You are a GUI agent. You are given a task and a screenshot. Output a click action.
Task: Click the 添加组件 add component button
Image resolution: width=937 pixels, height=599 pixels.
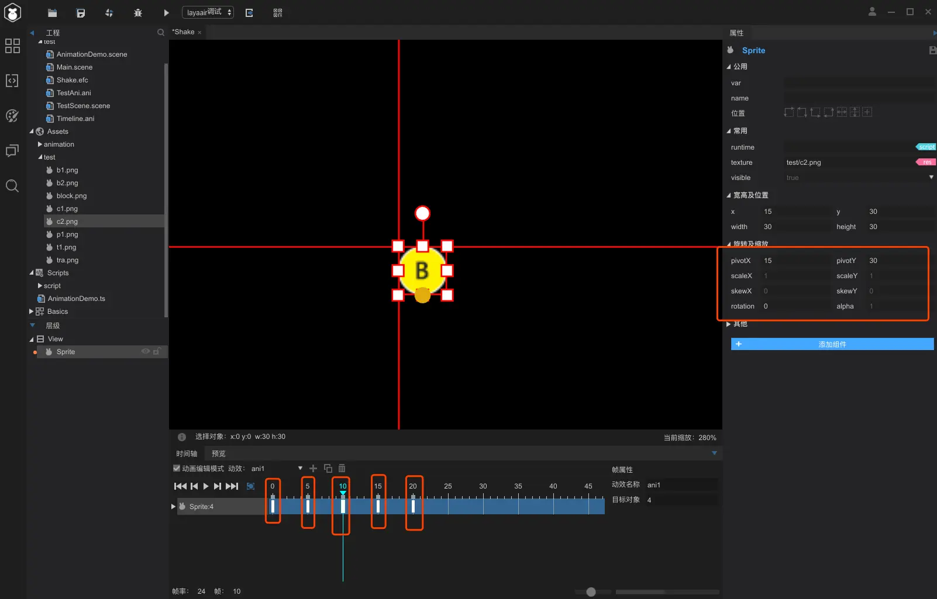pyautogui.click(x=832, y=344)
